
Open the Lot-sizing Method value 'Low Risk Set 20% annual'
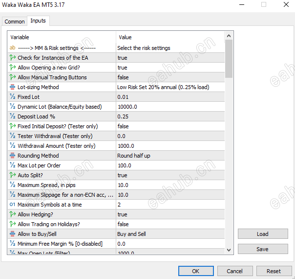170,87
